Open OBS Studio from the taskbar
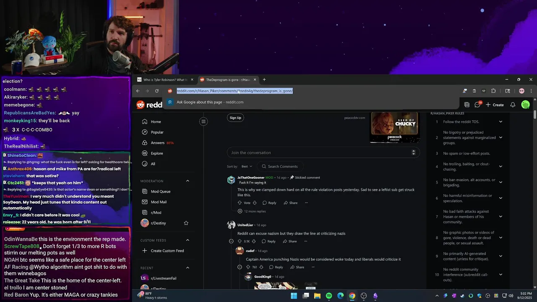537x302 pixels. [x=364, y=296]
